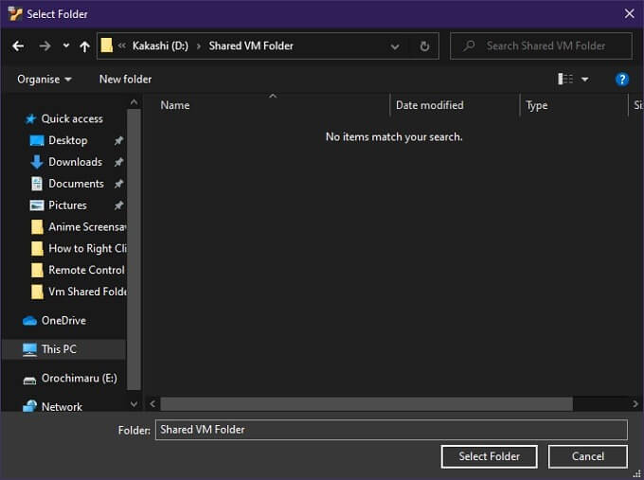Image resolution: width=644 pixels, height=480 pixels.
Task: Expand address bar previous locations chevron
Action: [395, 46]
